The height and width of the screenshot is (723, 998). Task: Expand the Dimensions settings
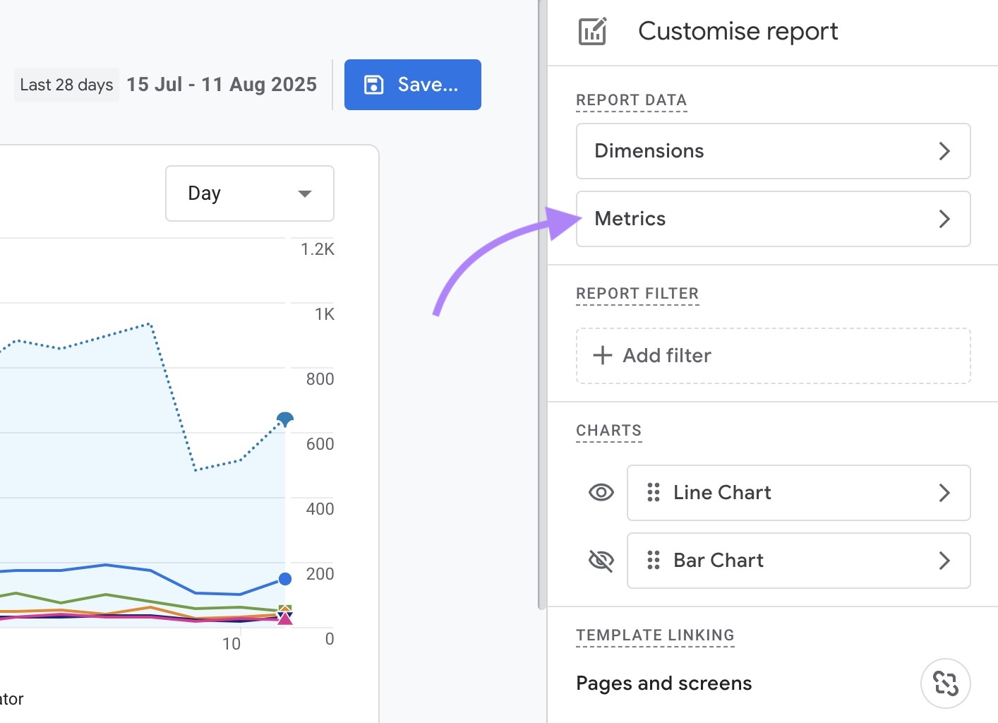coord(773,150)
